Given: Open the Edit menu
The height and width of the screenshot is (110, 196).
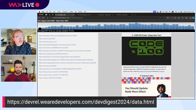Looking at the screenshot, I should (x=50, y=12).
